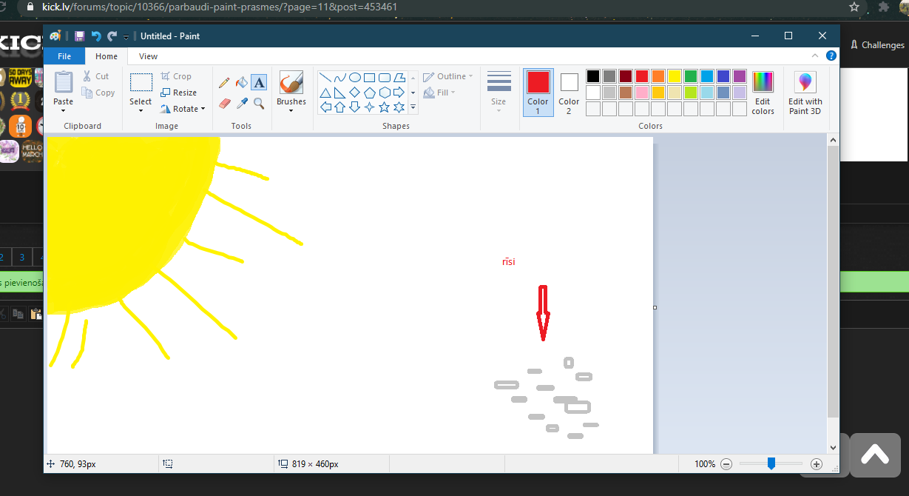This screenshot has width=909, height=496.
Task: Choose the Rectangle shape
Action: coord(369,78)
